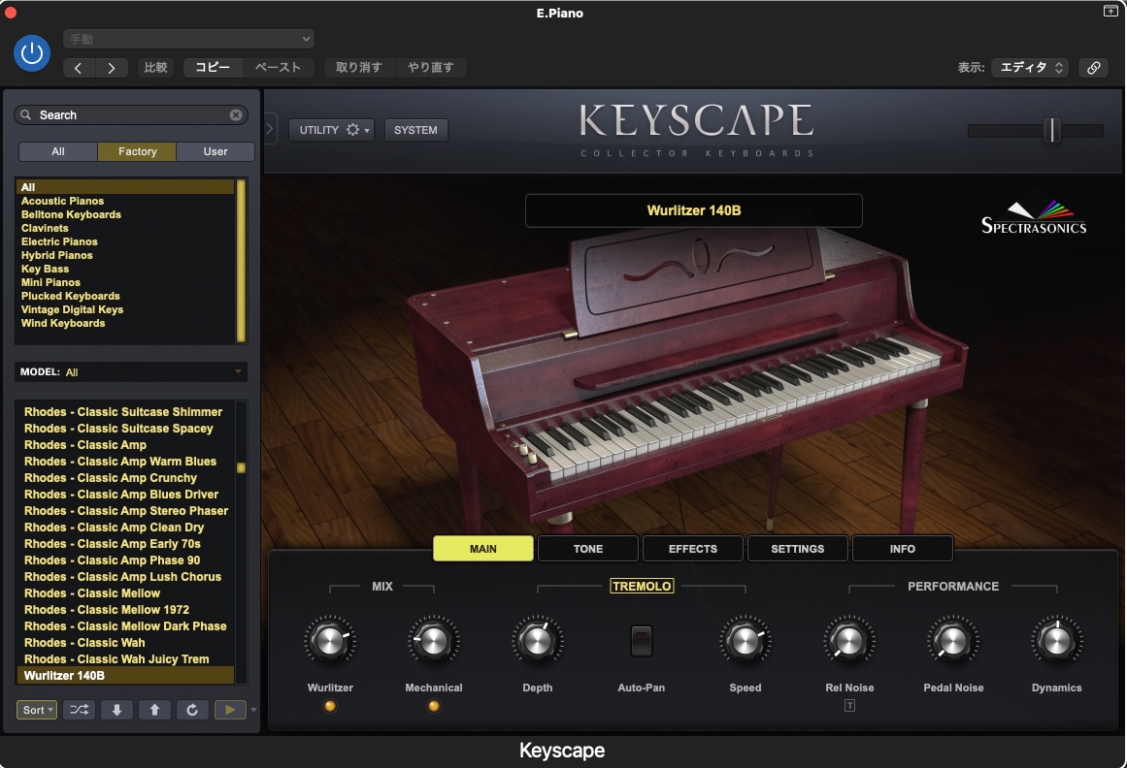Click the tremolo Speed knob
This screenshot has width=1127, height=768.
[746, 640]
